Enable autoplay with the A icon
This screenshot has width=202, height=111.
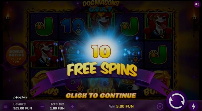click(160, 106)
